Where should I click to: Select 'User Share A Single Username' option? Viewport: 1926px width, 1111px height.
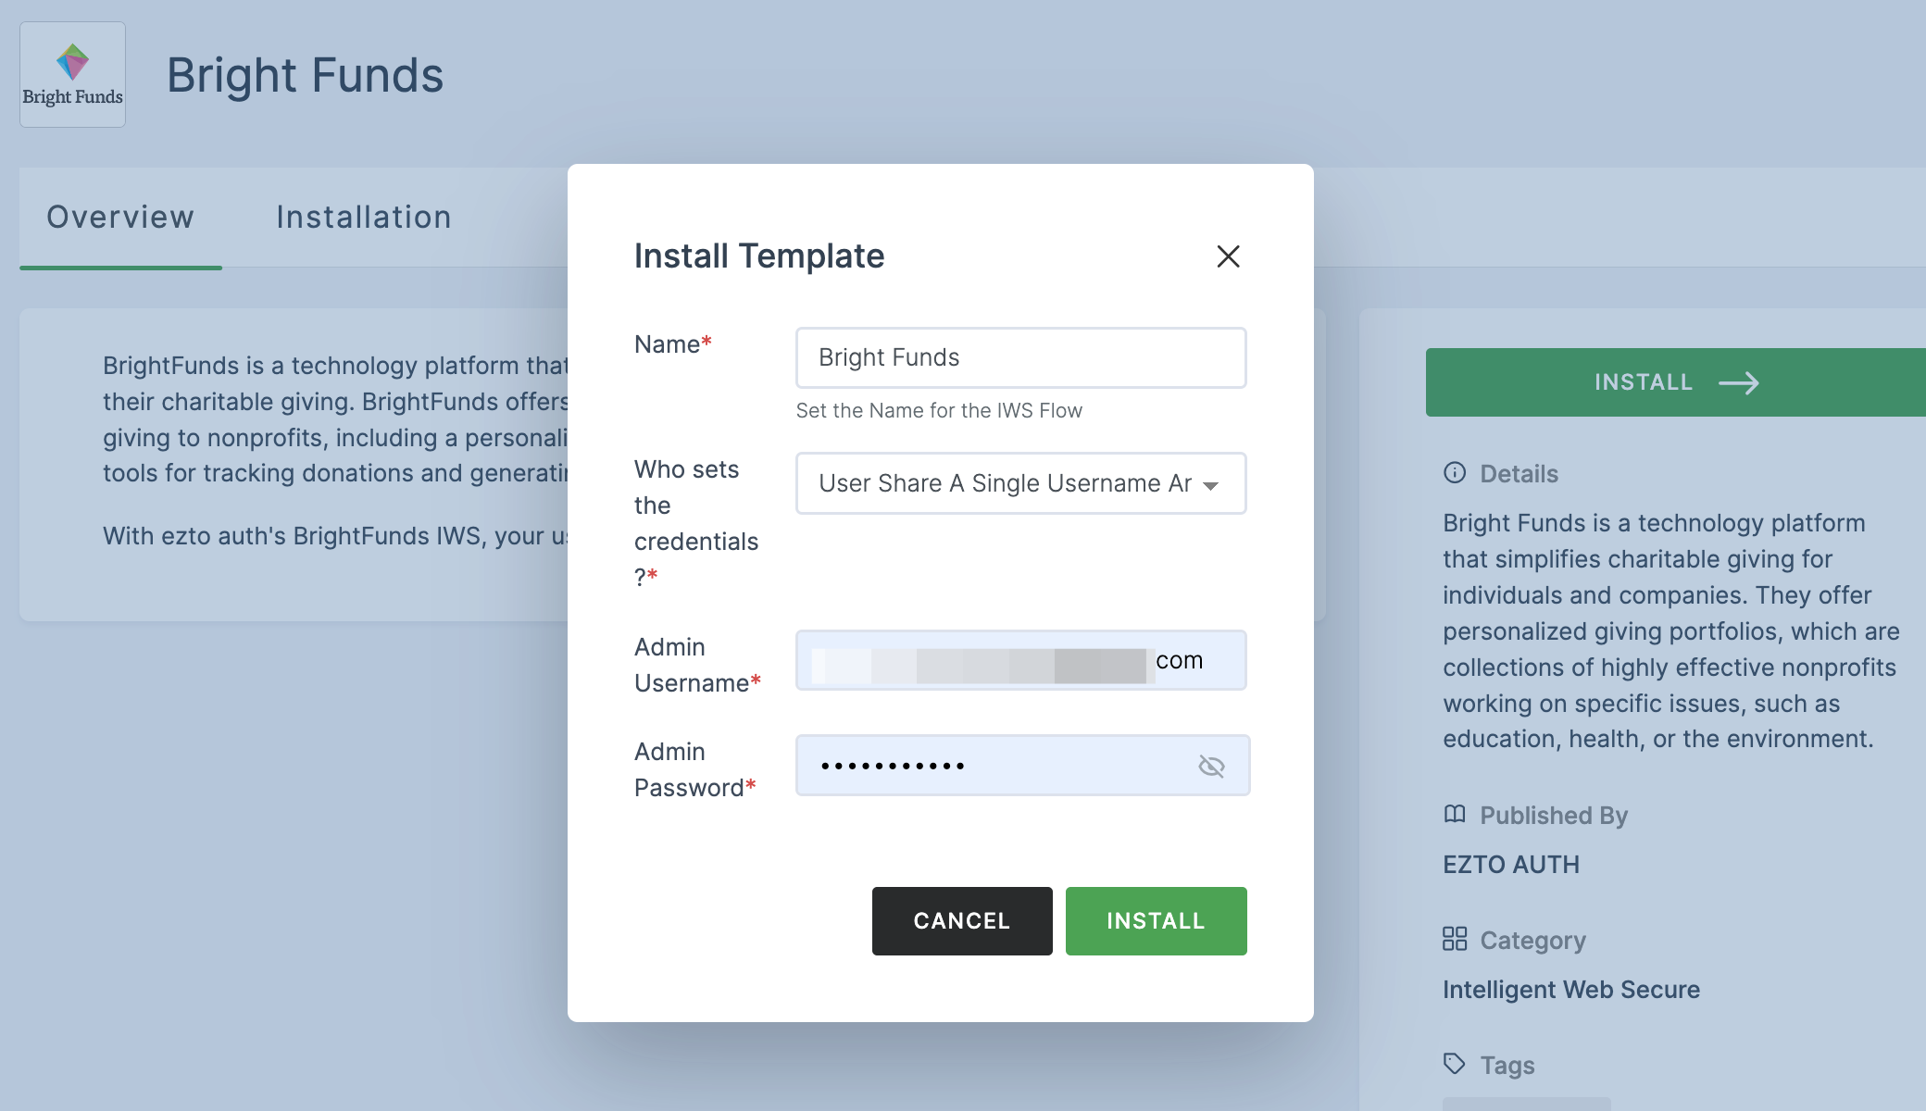pyautogui.click(x=1019, y=482)
